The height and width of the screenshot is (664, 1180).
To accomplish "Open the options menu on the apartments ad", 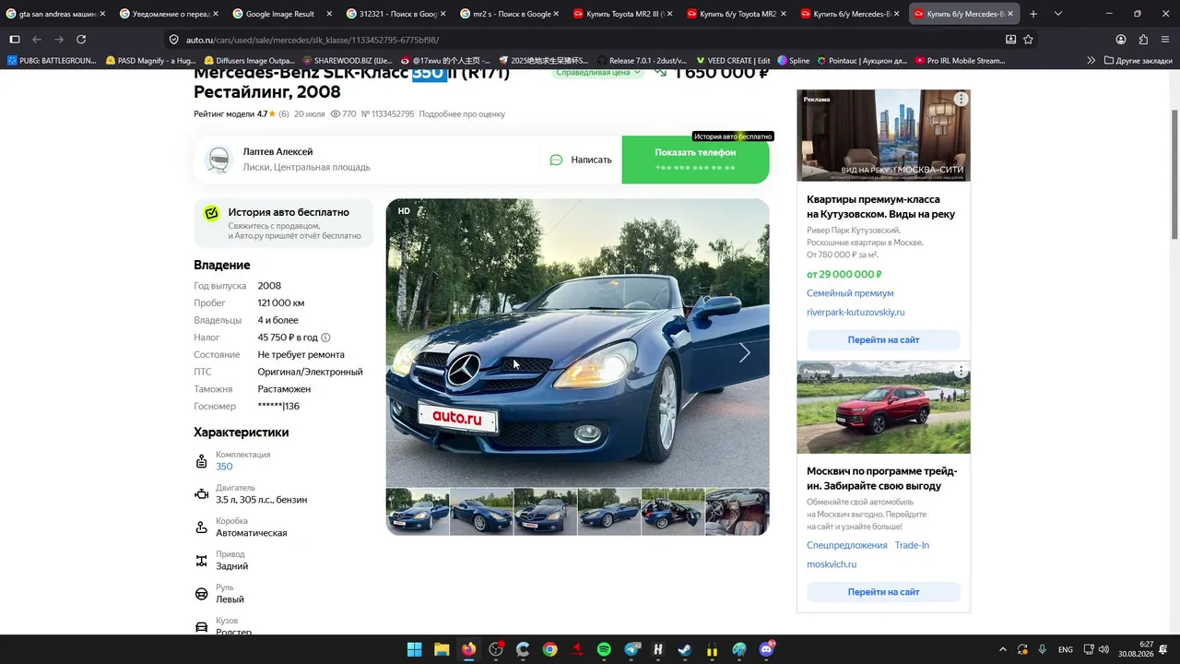I will click(x=961, y=99).
